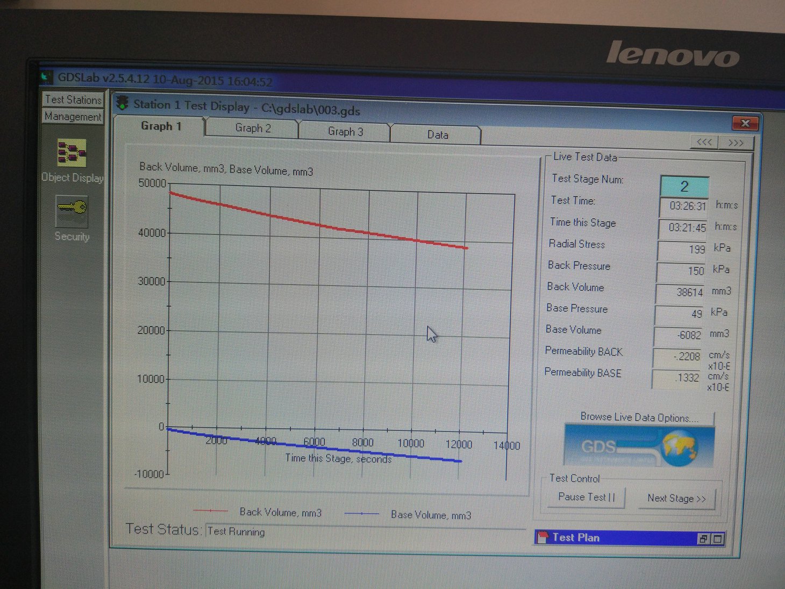Click the GDSLab application icon in title bar
This screenshot has width=785, height=589.
click(x=47, y=77)
